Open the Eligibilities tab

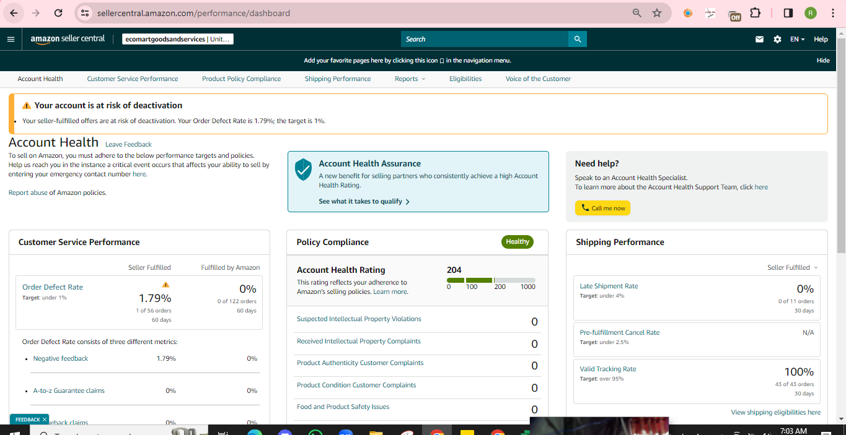(465, 79)
